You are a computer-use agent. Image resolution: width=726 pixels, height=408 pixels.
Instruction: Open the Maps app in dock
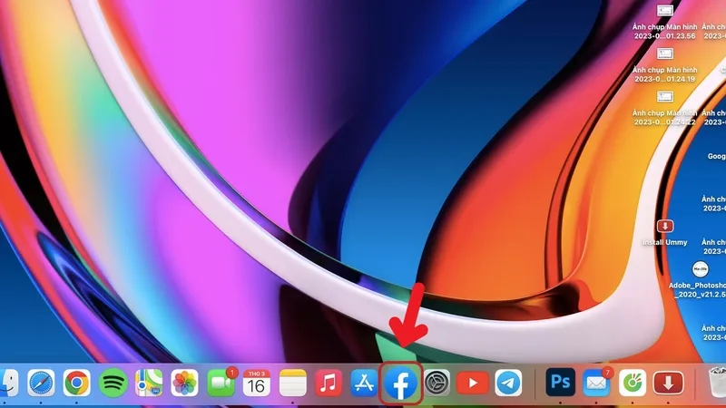tap(149, 384)
